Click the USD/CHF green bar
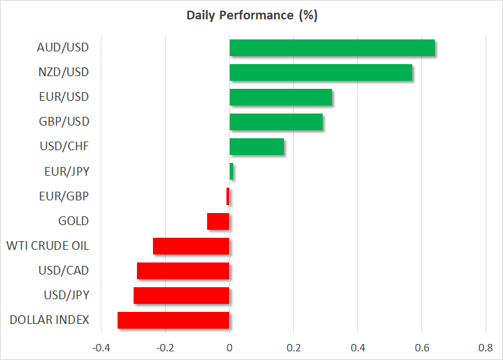Screen dimensions: 503x360 (x=257, y=147)
